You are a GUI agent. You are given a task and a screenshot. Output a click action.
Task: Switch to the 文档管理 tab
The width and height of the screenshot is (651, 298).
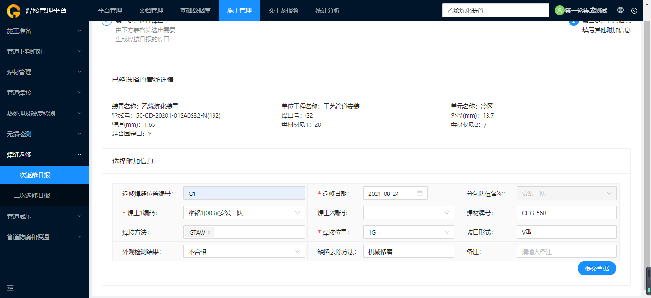[x=151, y=10]
